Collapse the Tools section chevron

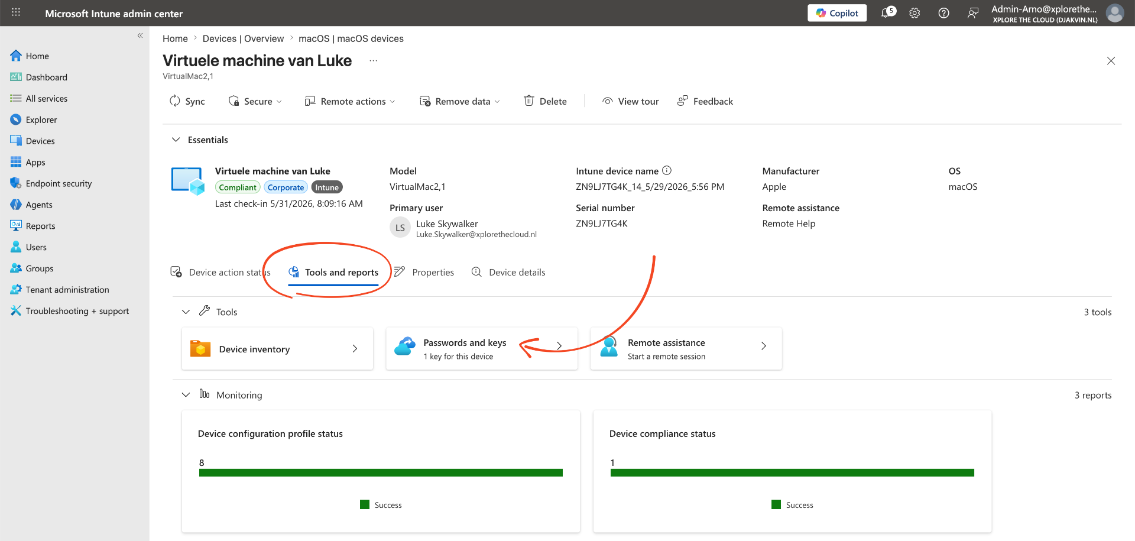186,312
